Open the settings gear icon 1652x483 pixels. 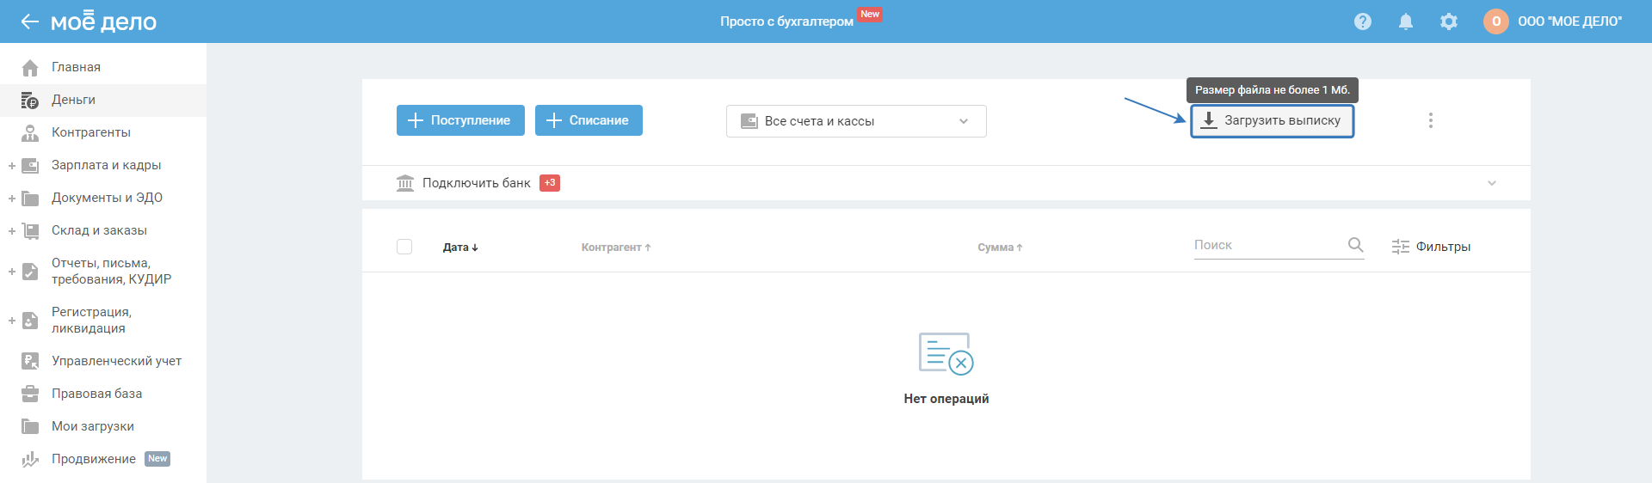point(1449,21)
